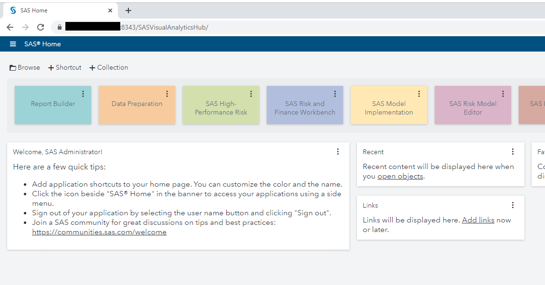Open the SAS applications side menu
Screen dimensions: 545x285
tap(12, 43)
